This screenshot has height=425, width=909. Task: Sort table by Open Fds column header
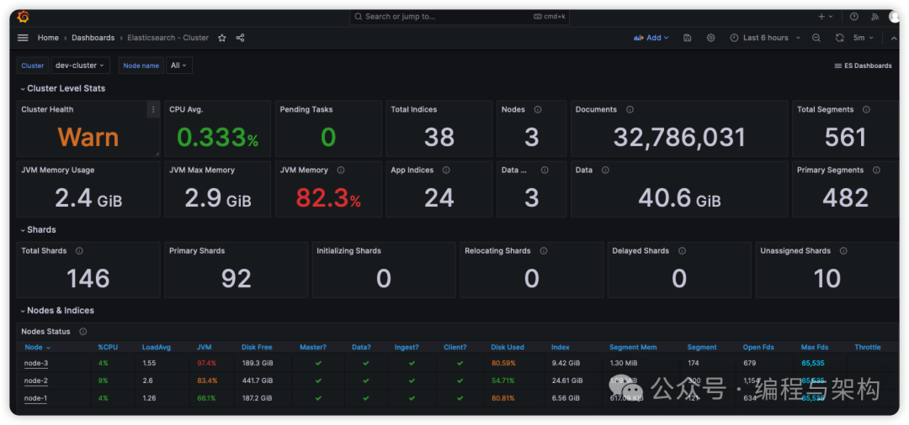(759, 348)
